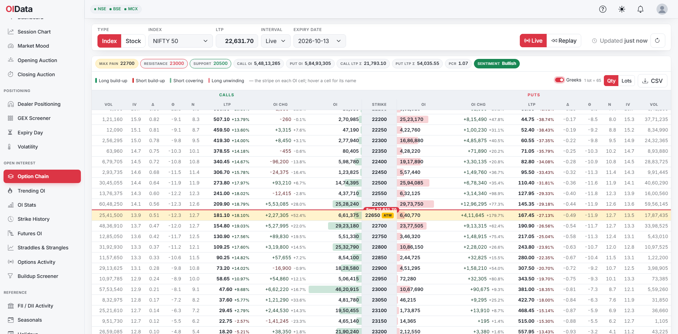Navigate to FII / DII Activity
The image size is (678, 334).
point(42,306)
